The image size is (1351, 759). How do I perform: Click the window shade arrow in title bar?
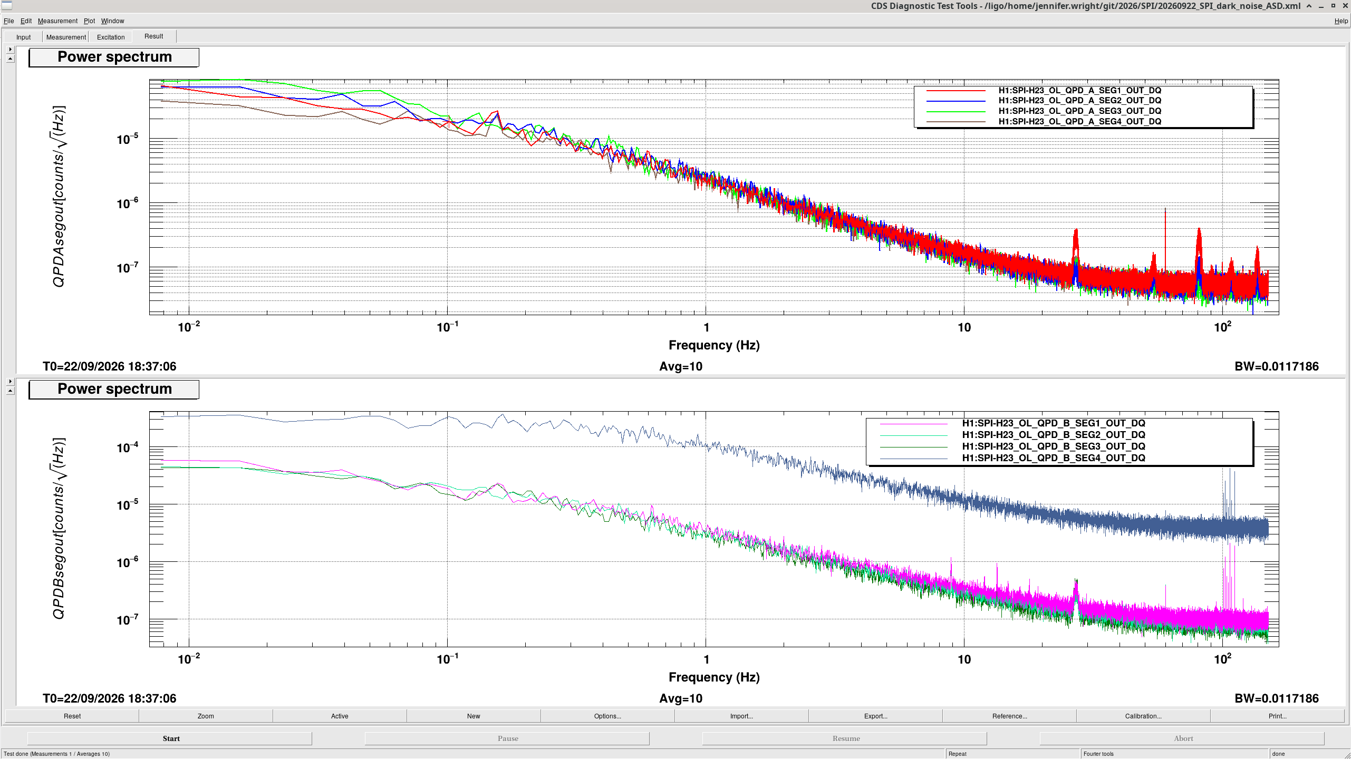[x=1309, y=6]
